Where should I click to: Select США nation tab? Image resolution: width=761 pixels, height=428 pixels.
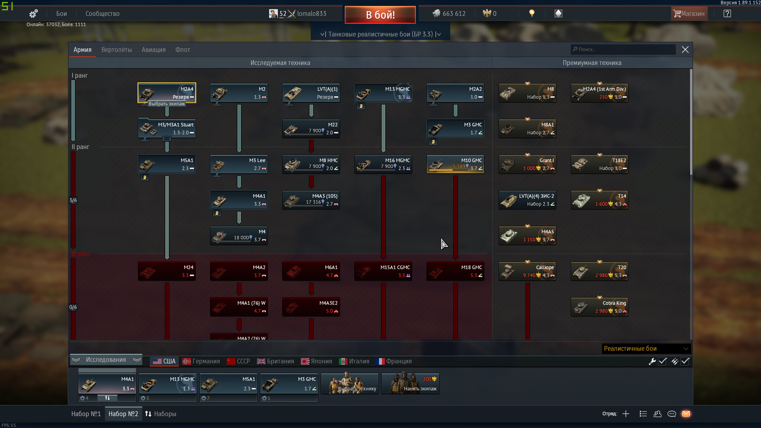[164, 361]
